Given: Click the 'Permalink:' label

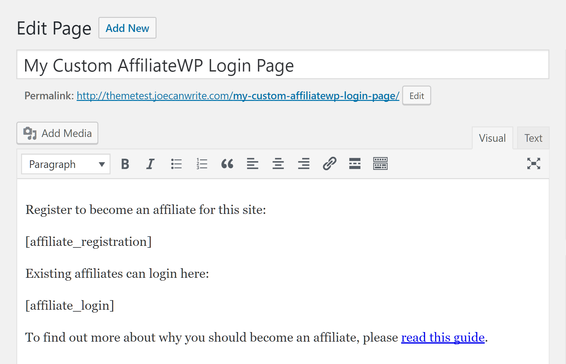Looking at the screenshot, I should coord(49,96).
